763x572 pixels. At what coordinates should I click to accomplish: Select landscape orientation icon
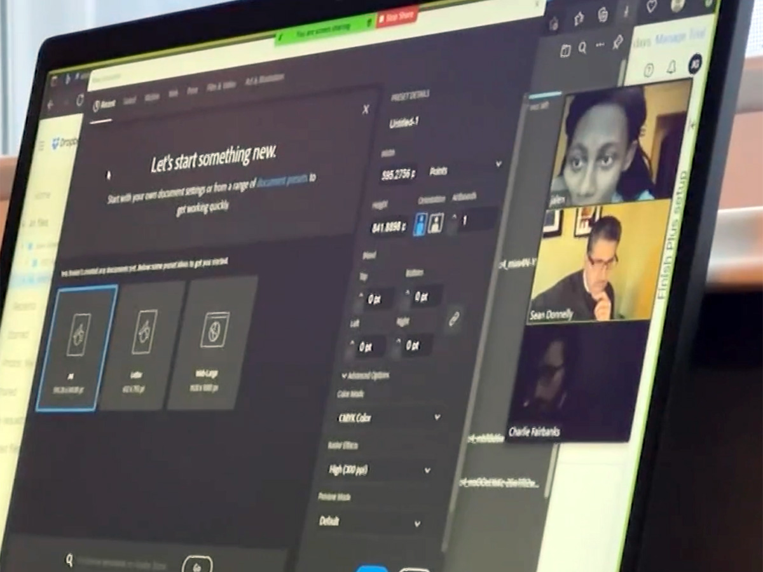tap(436, 222)
